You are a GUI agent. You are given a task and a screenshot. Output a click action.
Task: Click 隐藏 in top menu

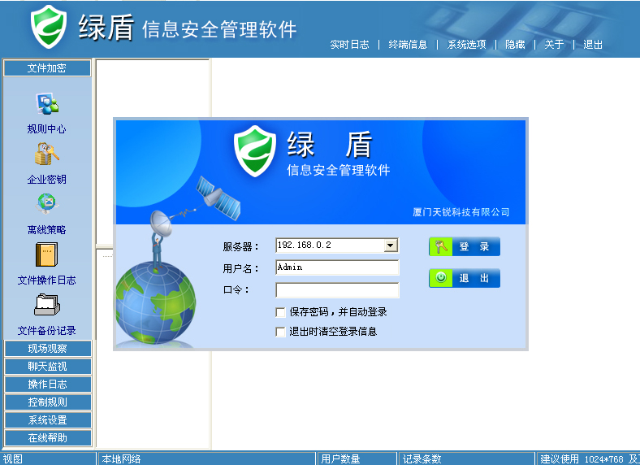[515, 45]
